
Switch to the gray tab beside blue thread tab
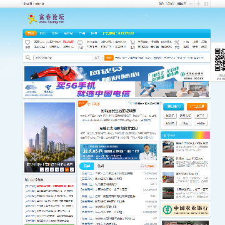101,166
